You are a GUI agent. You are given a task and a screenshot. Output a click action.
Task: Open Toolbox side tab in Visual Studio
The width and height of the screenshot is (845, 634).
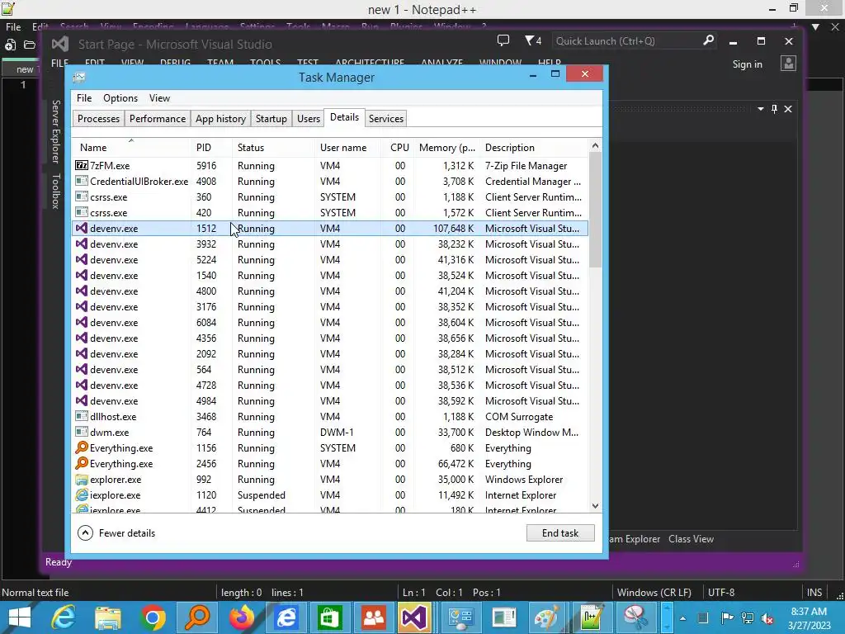pyautogui.click(x=55, y=191)
